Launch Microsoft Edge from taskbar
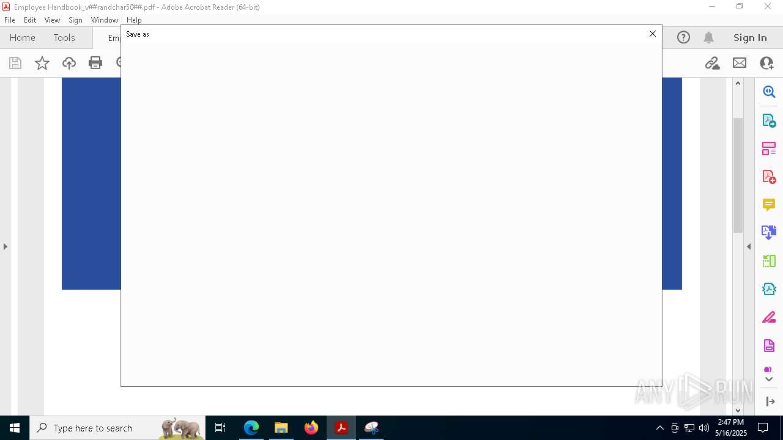Screen dimensions: 783x440 251,428
